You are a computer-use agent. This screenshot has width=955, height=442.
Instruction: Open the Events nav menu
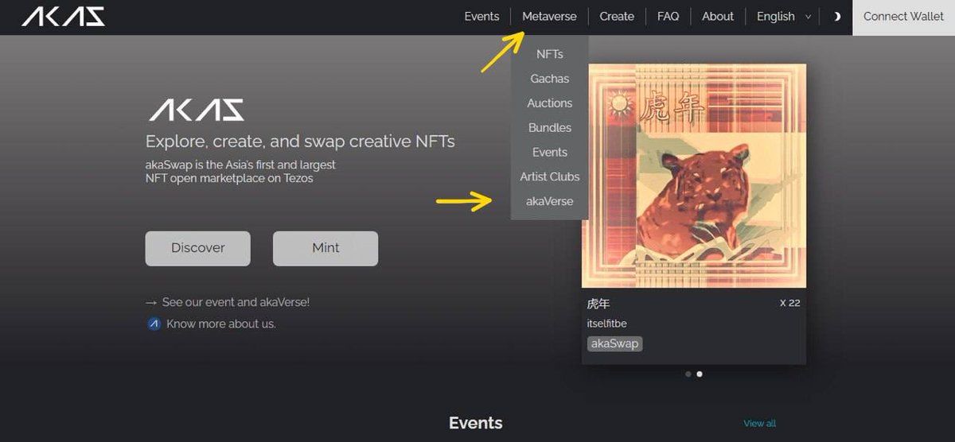pyautogui.click(x=481, y=17)
